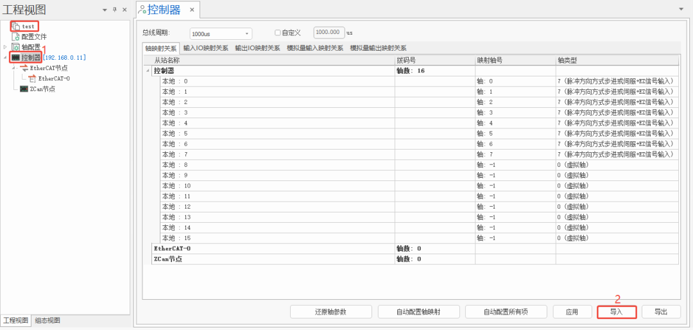Open the 工程视图 panel options arrow

(105, 9)
